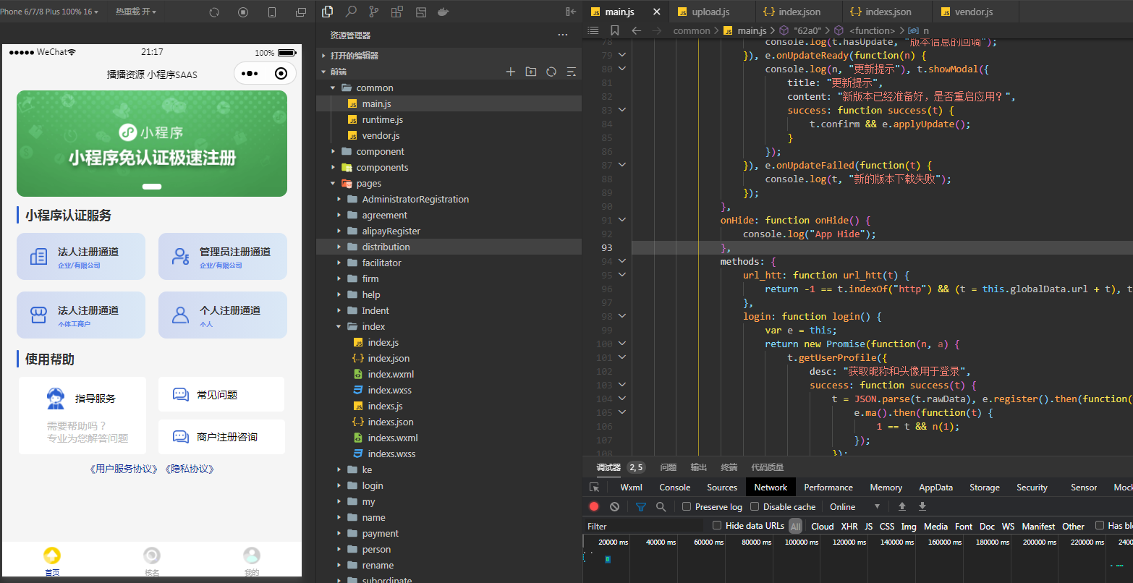The height and width of the screenshot is (583, 1133).
Task: Check the Hide data URLs option
Action: pyautogui.click(x=717, y=526)
